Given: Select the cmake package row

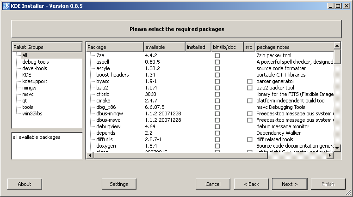Looking at the screenshot, I should click(x=103, y=101).
